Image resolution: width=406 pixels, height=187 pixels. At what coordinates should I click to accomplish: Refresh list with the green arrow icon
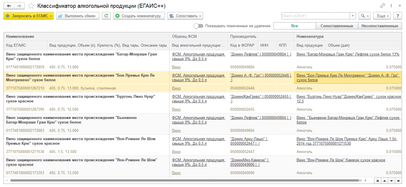[x=106, y=16]
